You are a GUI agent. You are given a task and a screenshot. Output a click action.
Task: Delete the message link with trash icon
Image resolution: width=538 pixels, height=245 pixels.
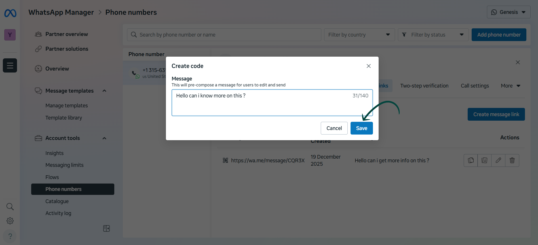[512, 160]
